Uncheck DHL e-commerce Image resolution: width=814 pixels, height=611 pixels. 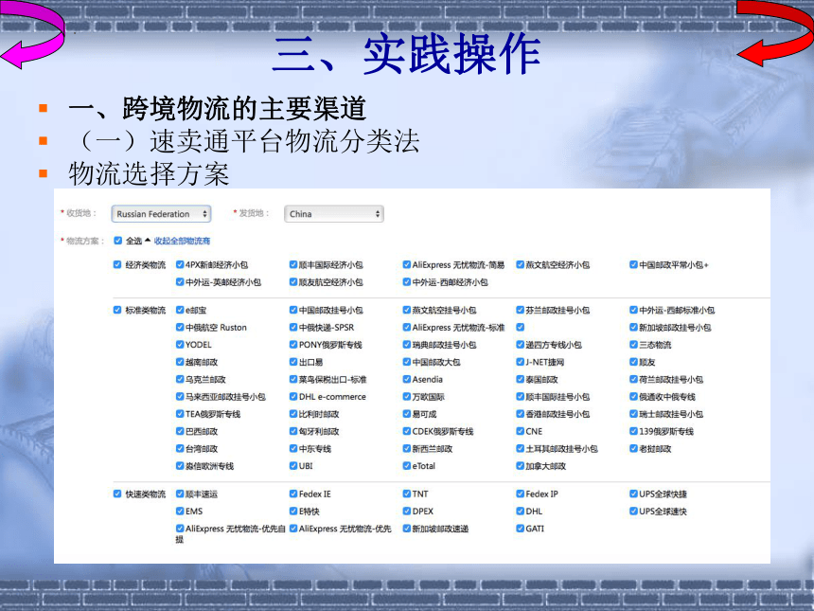point(293,396)
